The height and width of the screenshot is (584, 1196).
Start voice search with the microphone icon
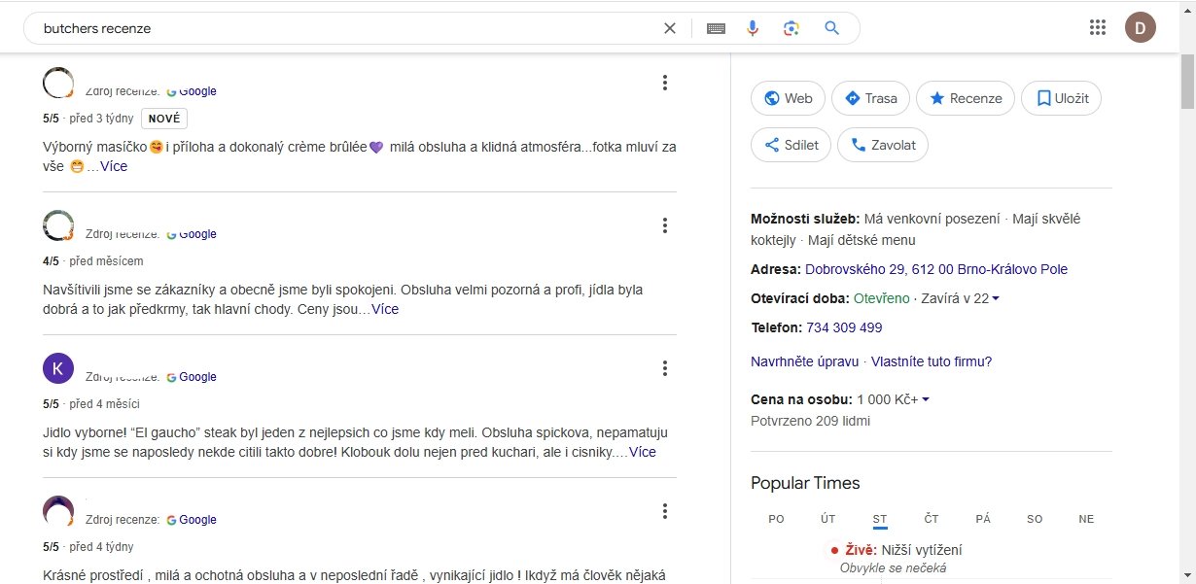click(752, 27)
